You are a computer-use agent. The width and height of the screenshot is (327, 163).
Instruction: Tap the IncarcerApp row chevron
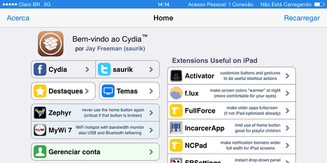287,128
